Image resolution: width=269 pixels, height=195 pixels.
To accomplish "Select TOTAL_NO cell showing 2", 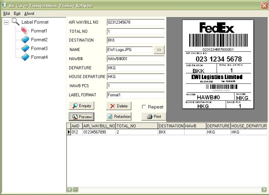I will pos(137,132).
